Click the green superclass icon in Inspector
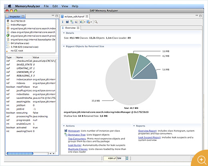This screenshot has height=166, width=208. [x=8, y=36]
